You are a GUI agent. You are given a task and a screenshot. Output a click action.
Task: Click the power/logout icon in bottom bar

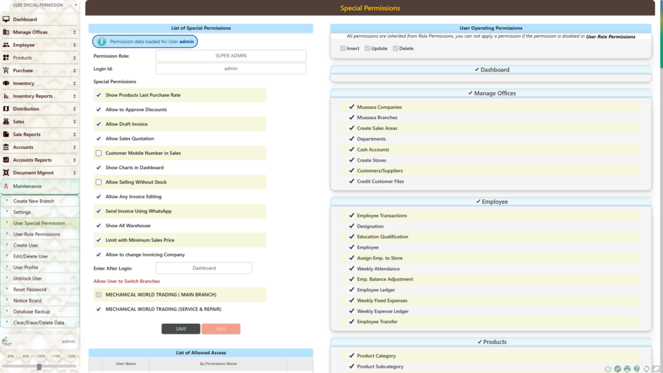607,368
